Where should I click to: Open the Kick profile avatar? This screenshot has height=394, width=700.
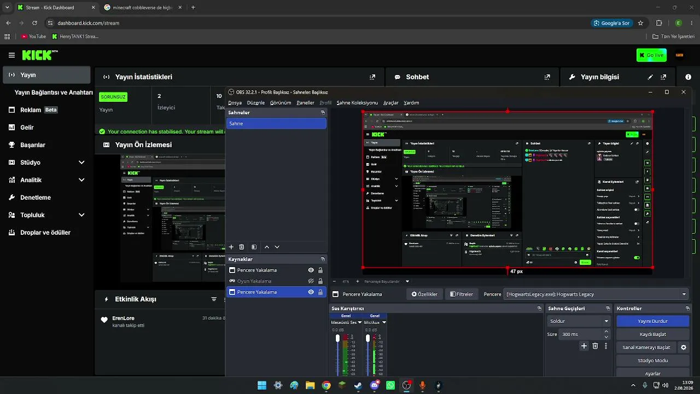[679, 55]
